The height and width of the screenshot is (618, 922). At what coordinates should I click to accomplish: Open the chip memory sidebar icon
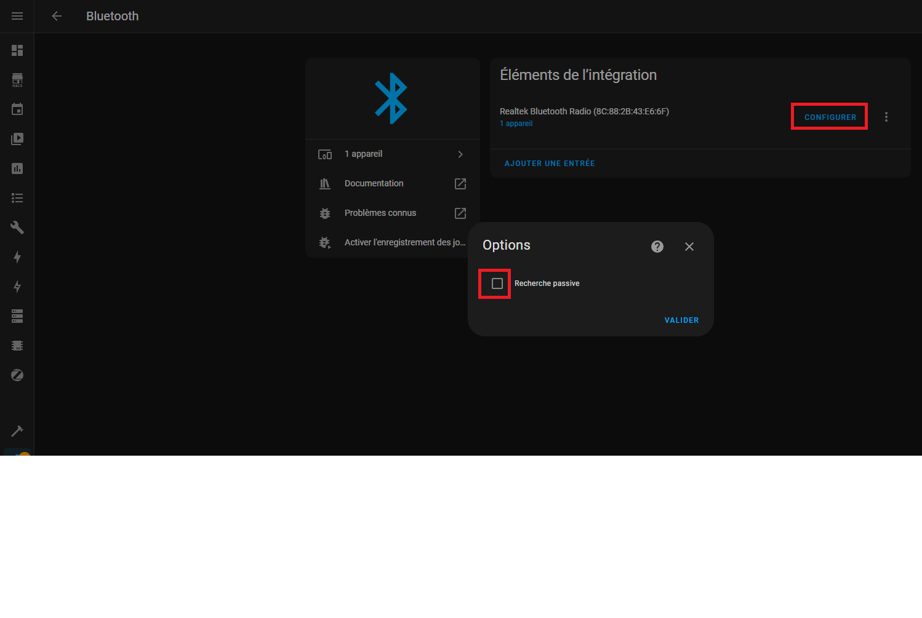(17, 346)
